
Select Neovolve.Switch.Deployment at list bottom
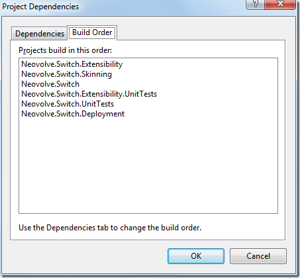click(73, 114)
